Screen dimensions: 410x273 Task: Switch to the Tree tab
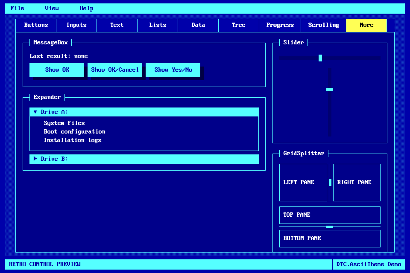click(239, 25)
